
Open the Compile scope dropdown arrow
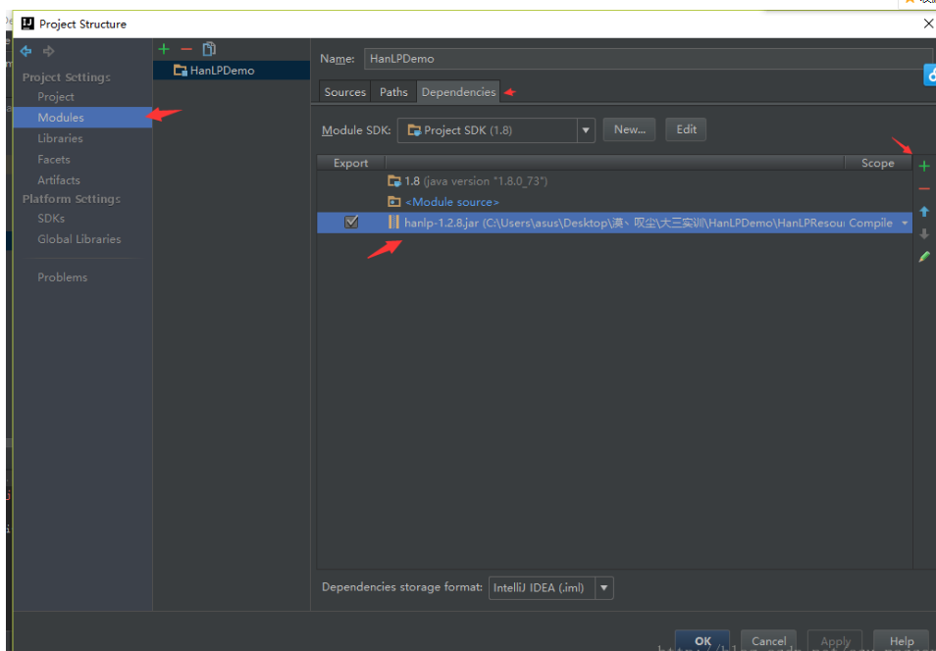(905, 224)
